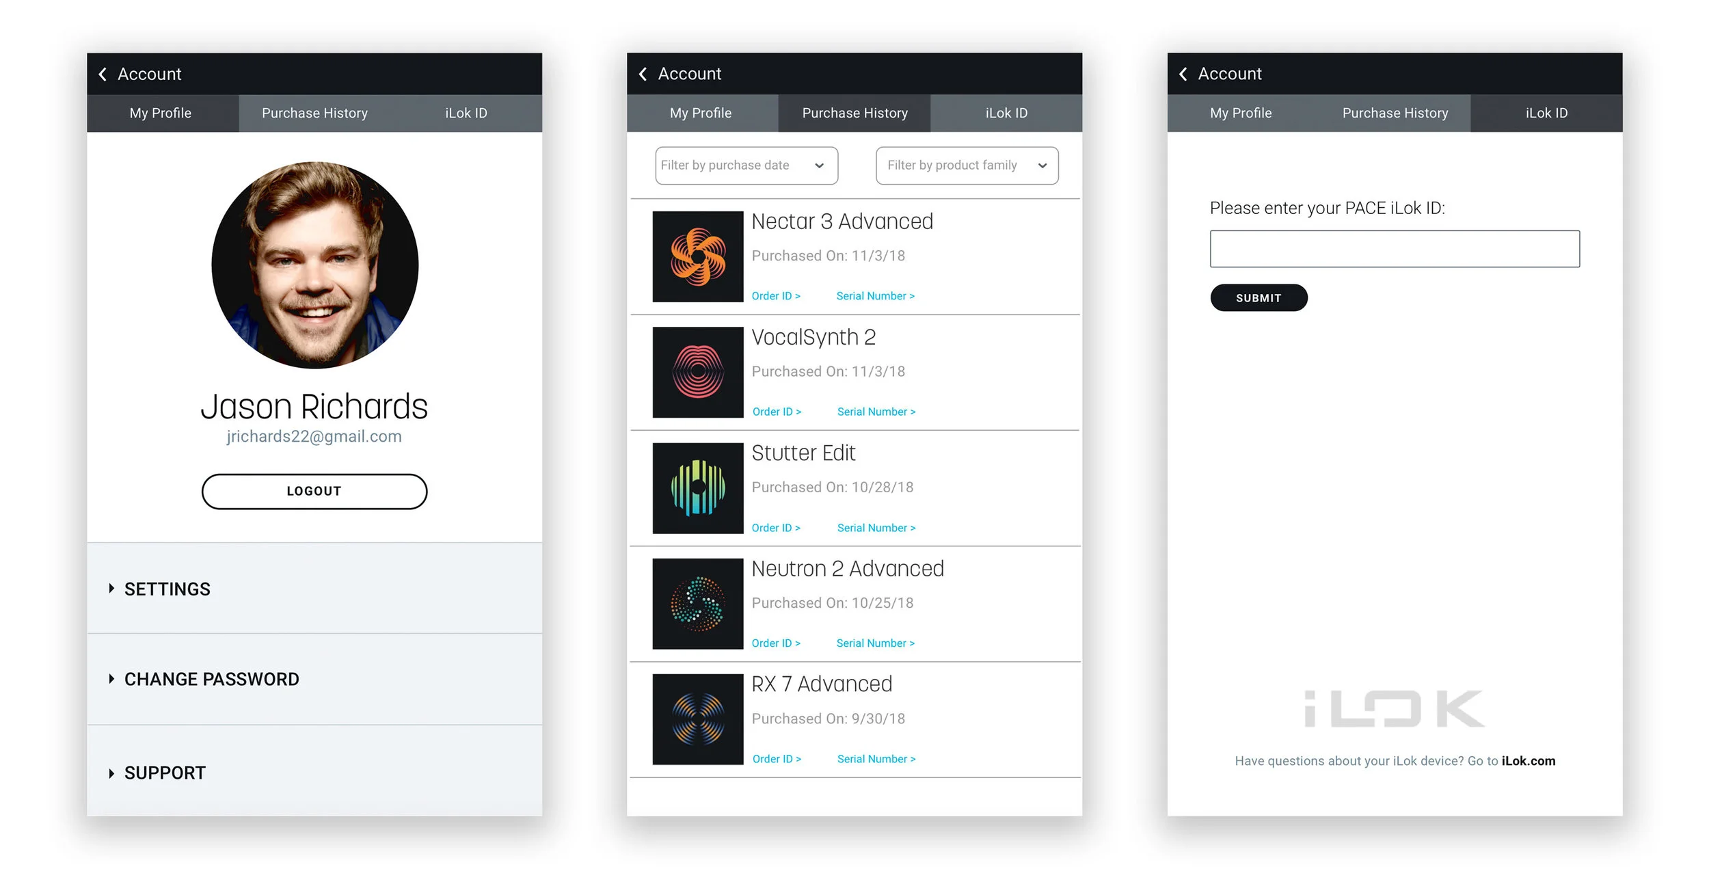Focus the PACE iLok ID input field

point(1394,249)
